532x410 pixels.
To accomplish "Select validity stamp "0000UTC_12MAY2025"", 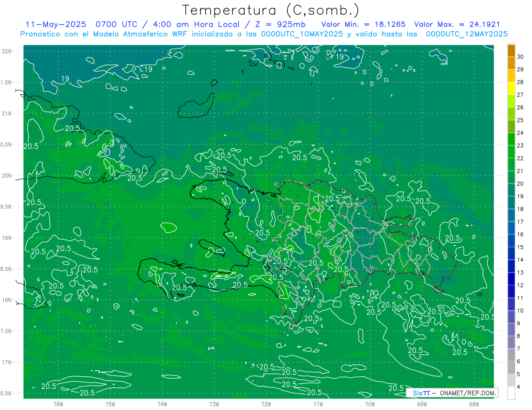I will coord(466,34).
